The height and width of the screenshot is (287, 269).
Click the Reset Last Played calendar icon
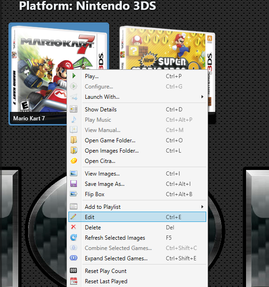point(74,281)
